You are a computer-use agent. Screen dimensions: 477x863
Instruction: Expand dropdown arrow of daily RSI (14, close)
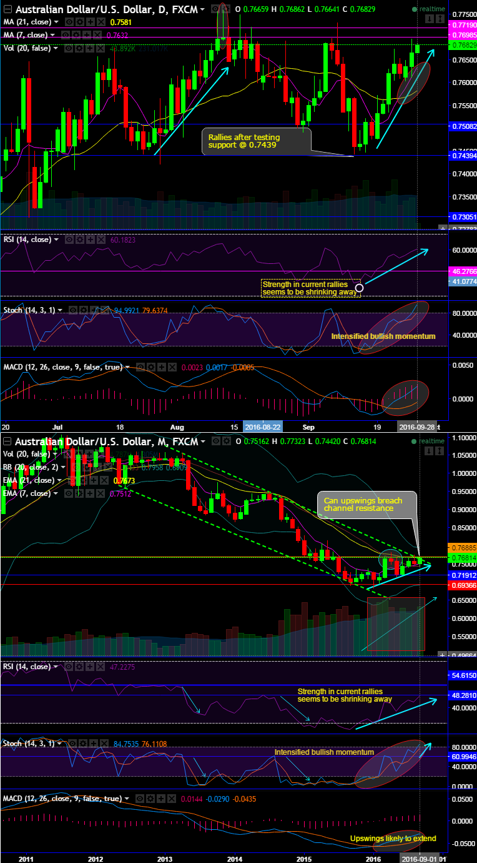(x=56, y=240)
